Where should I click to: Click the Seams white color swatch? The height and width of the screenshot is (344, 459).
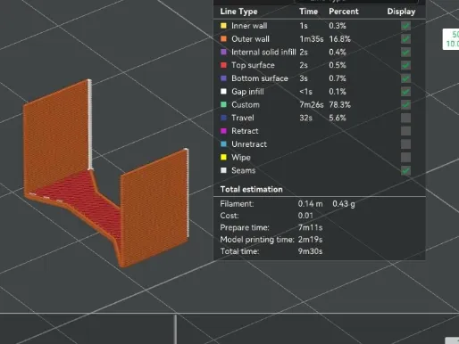pyautogui.click(x=223, y=170)
